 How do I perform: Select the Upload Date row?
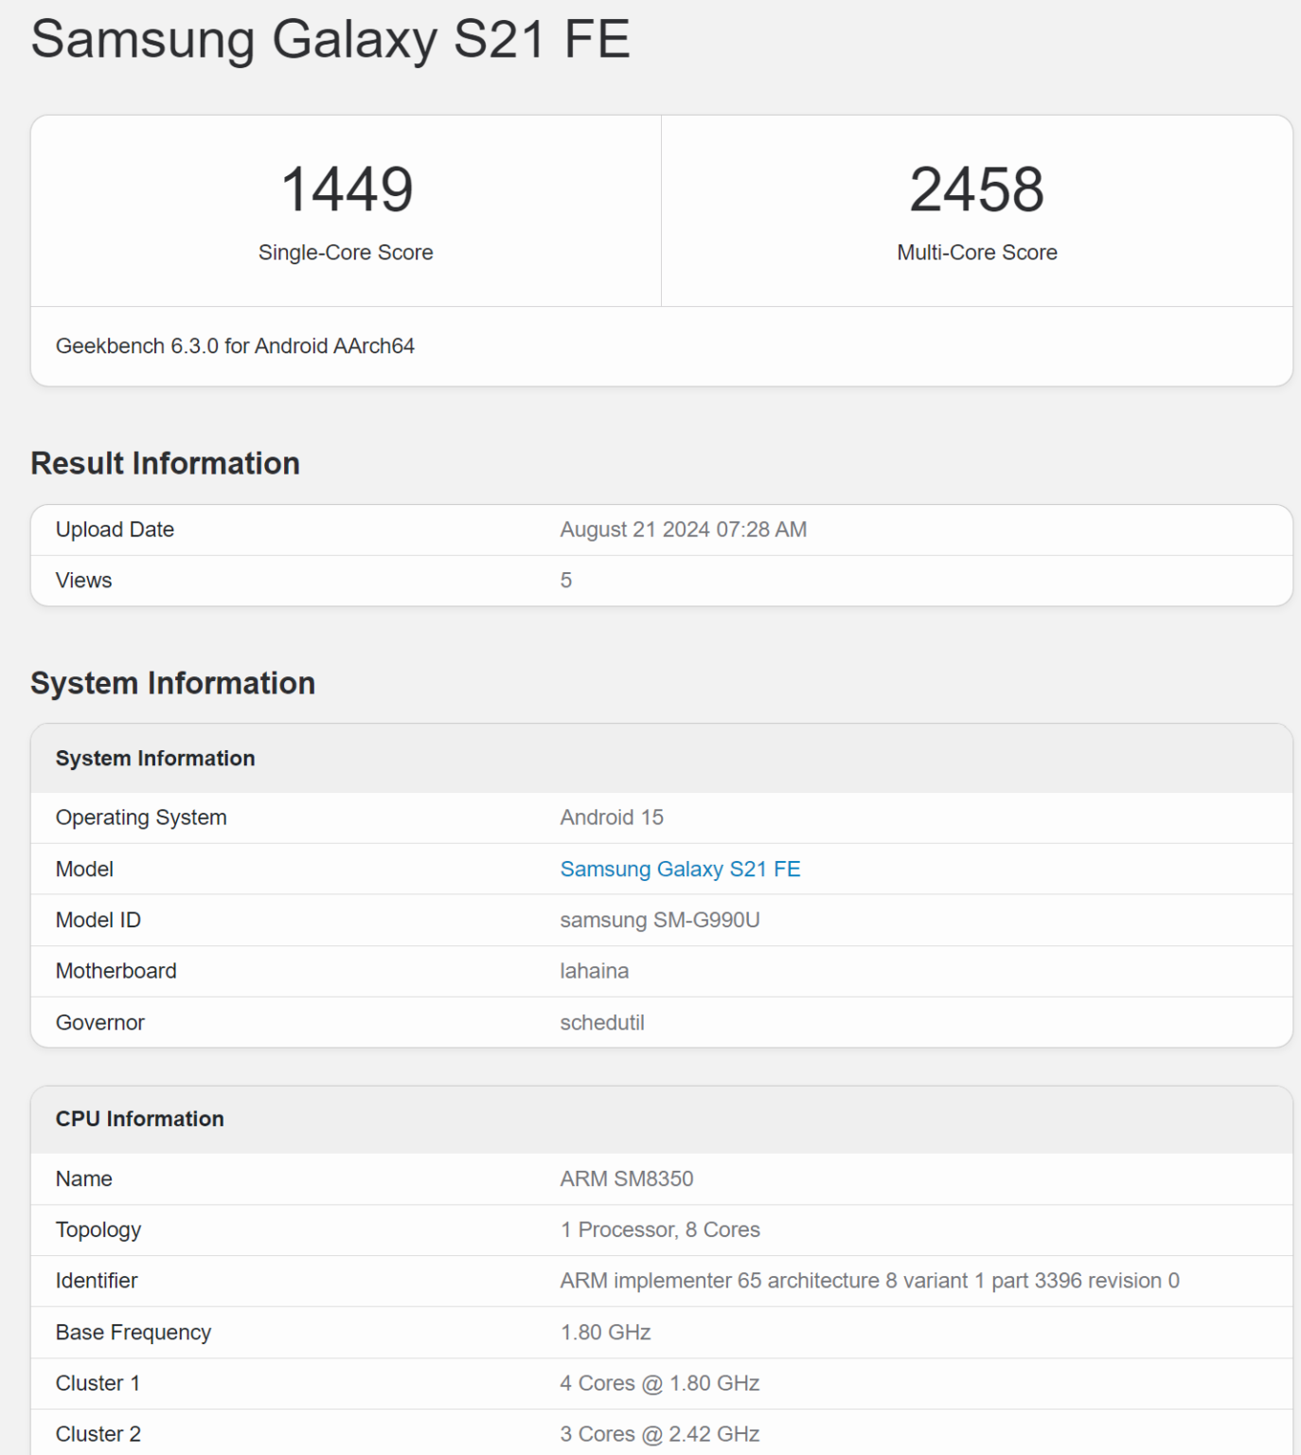[115, 530]
